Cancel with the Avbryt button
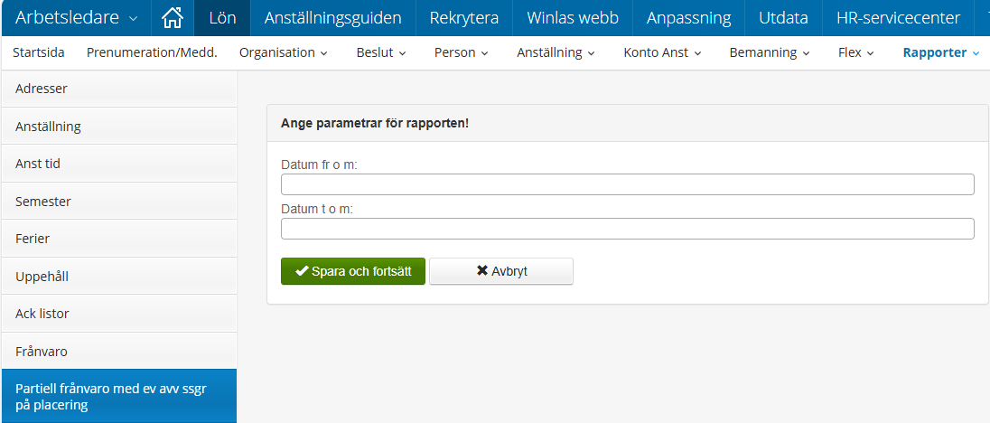990x423 pixels. 500,271
